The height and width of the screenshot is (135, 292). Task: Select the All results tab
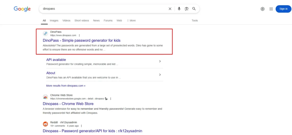tap(44, 21)
